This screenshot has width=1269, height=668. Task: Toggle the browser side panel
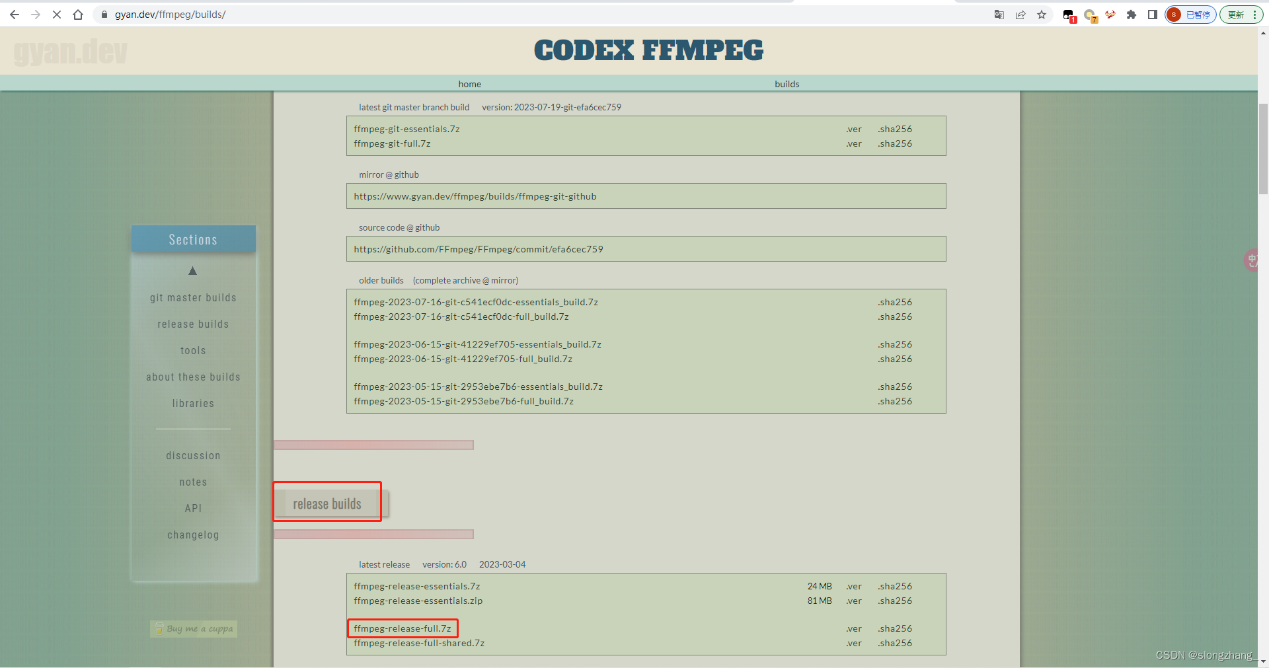click(1153, 15)
